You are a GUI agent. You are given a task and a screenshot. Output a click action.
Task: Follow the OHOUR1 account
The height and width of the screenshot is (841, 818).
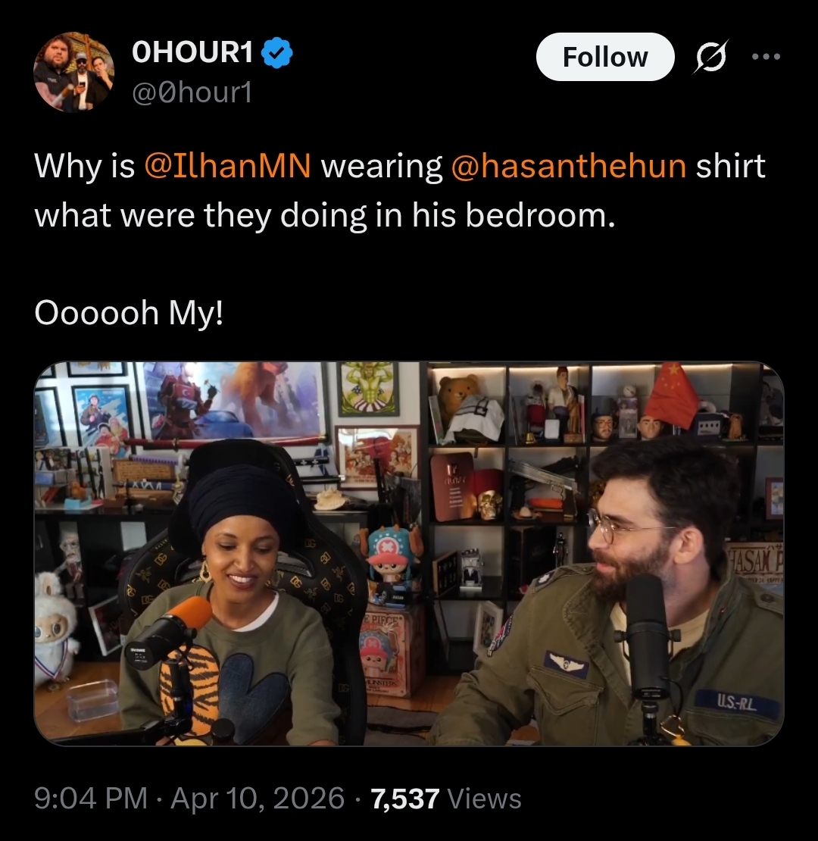coord(605,57)
